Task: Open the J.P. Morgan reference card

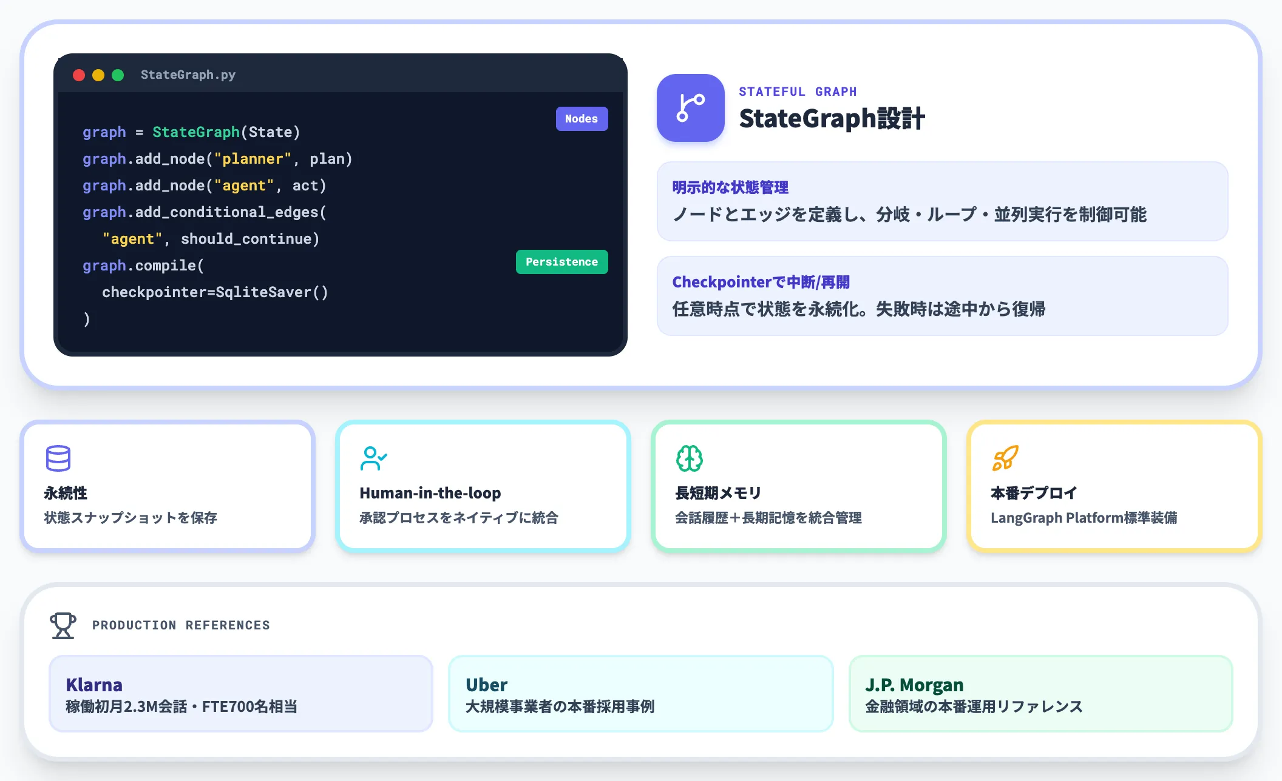Action: tap(1040, 694)
